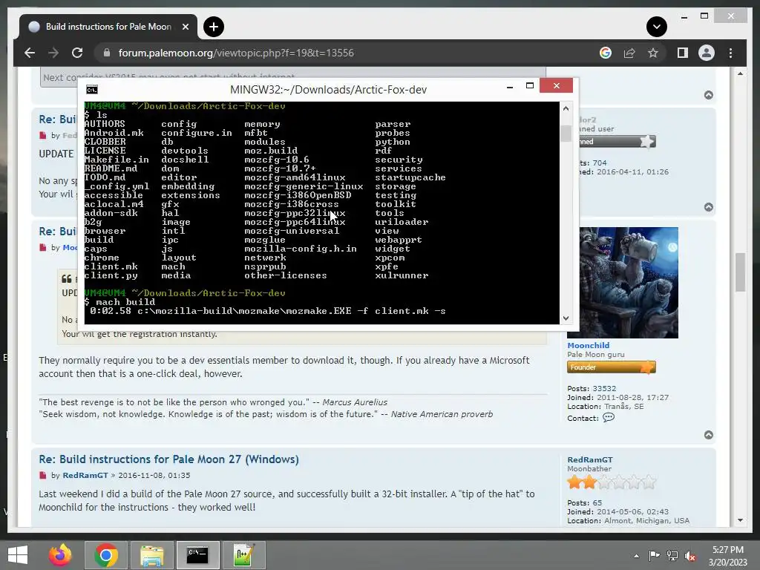Jump to top via arrow icon below Moonchild's post

click(x=709, y=435)
